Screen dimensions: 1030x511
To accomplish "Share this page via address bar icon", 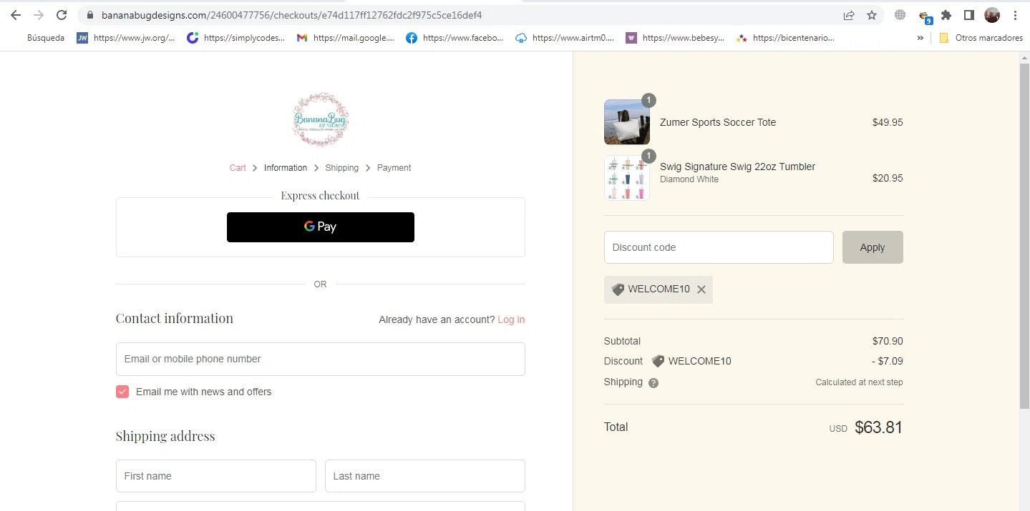I will [x=849, y=15].
